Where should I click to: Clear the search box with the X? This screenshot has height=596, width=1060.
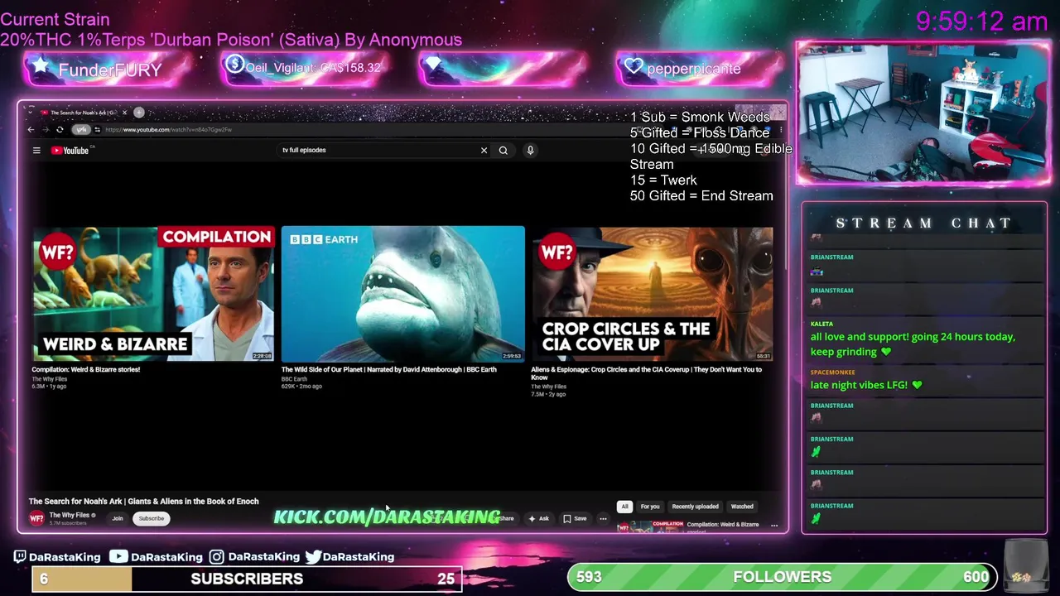pyautogui.click(x=484, y=151)
